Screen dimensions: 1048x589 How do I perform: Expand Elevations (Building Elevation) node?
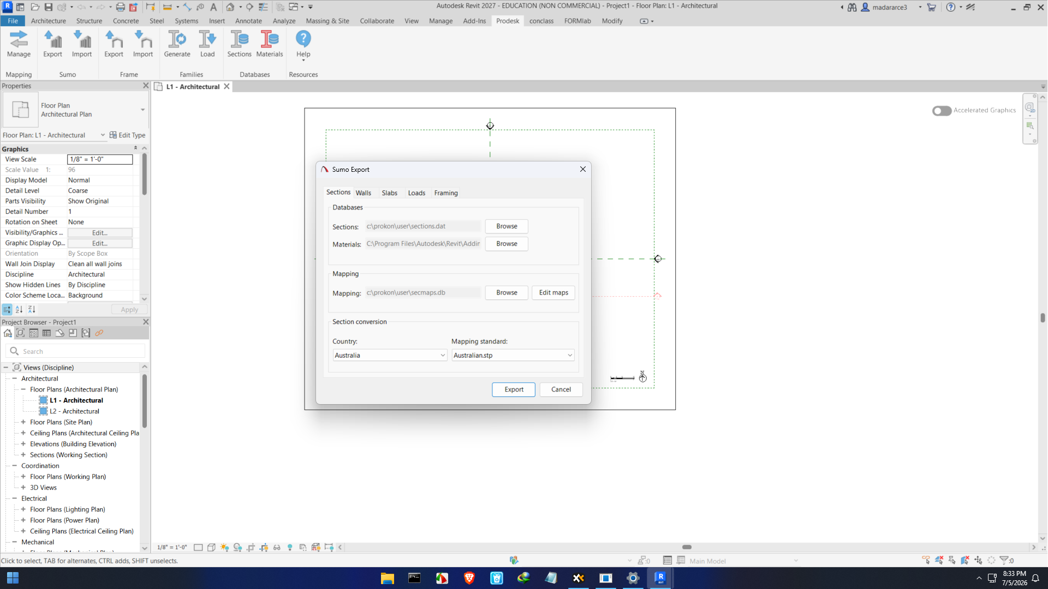click(23, 444)
